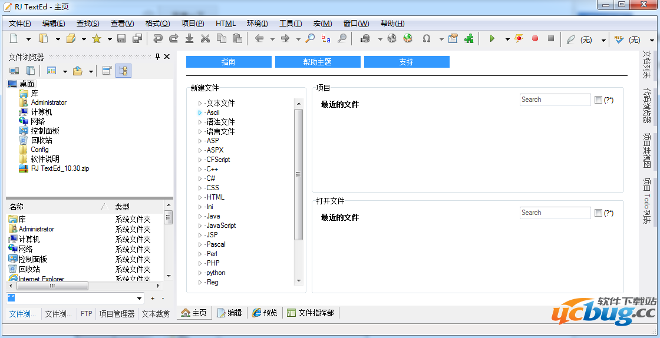Open the 格式(O) menu

pyautogui.click(x=157, y=24)
